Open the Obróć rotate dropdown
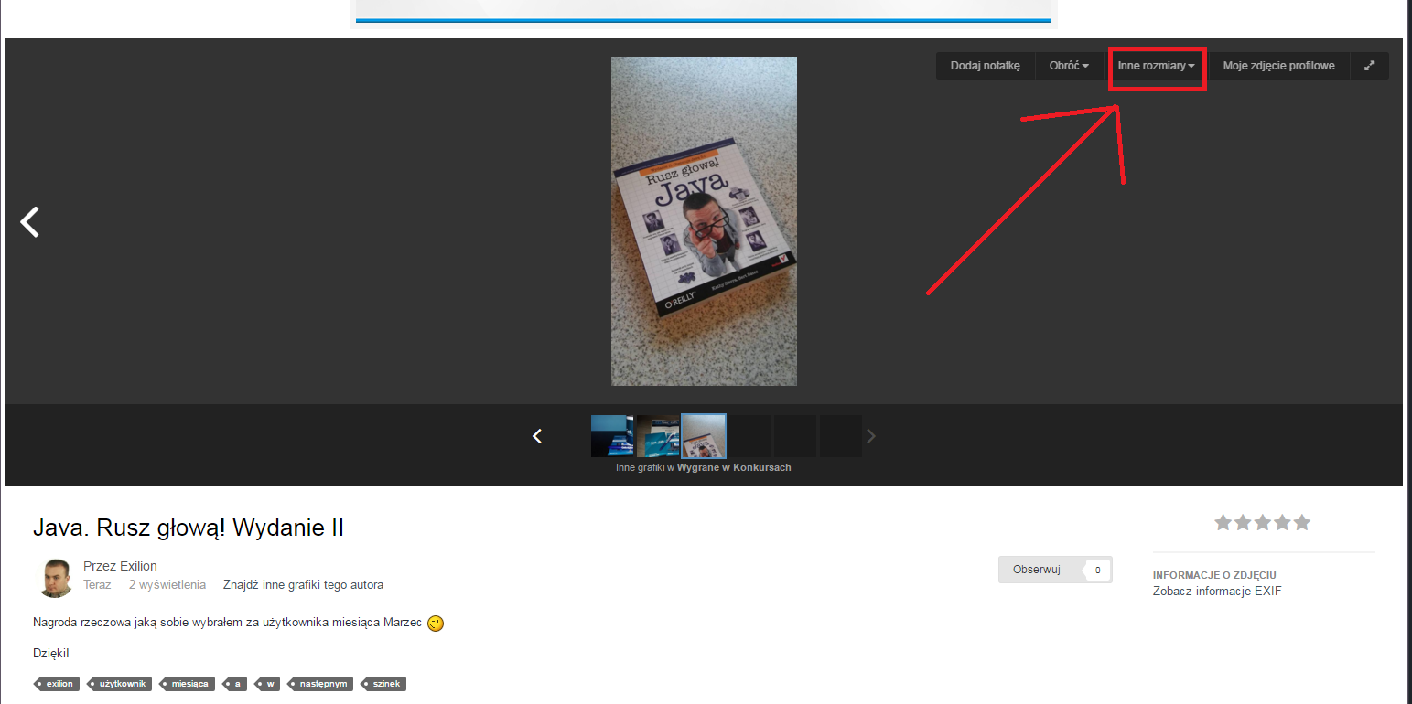 [1069, 66]
